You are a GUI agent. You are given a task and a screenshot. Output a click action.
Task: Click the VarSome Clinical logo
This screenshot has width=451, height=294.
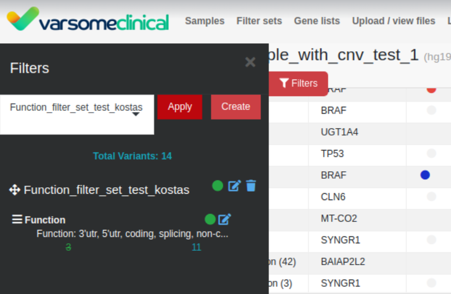coord(88,20)
